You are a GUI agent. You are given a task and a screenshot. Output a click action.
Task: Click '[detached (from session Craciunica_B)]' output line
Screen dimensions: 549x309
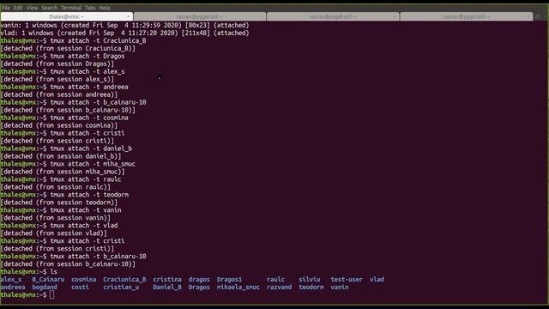(x=68, y=48)
